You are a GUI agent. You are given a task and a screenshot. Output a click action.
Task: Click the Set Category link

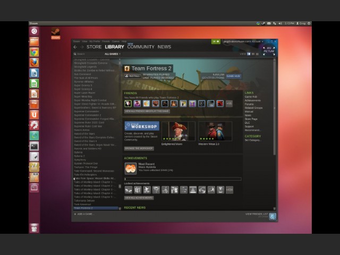point(253,140)
